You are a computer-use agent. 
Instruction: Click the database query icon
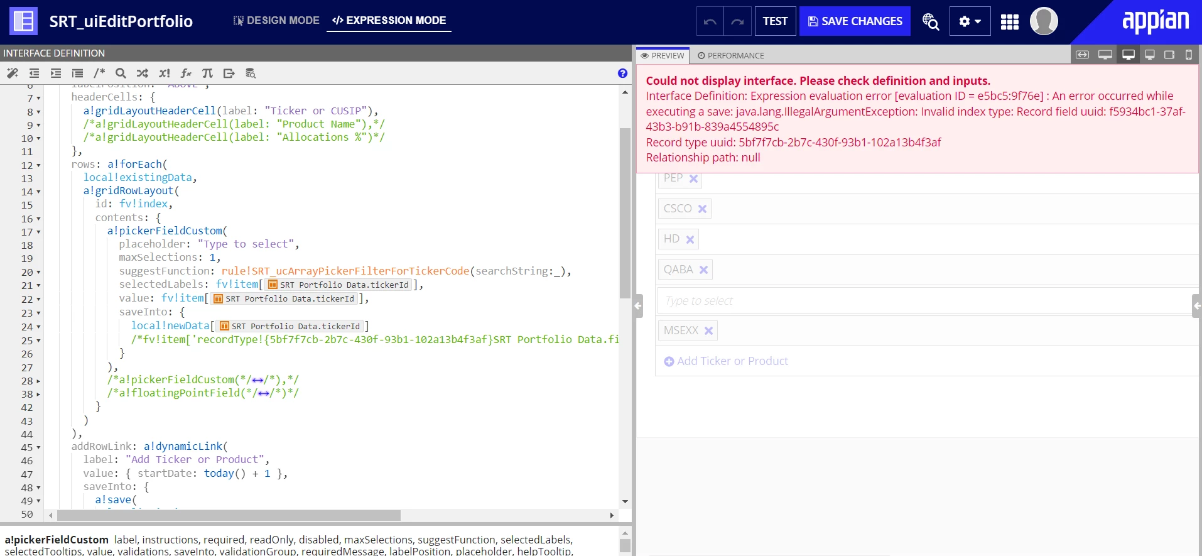tap(251, 74)
